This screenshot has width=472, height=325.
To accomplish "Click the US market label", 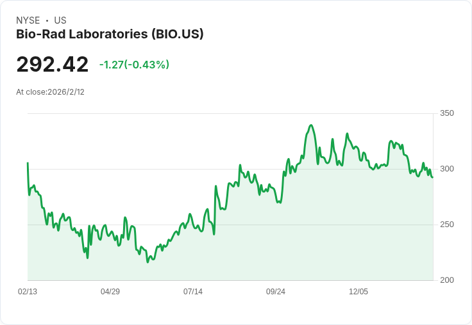I will [60, 20].
